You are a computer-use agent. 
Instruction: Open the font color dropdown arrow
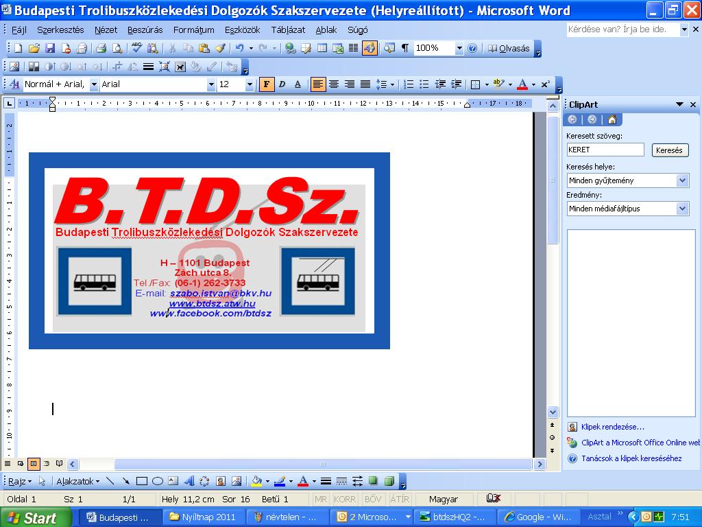pyautogui.click(x=533, y=84)
